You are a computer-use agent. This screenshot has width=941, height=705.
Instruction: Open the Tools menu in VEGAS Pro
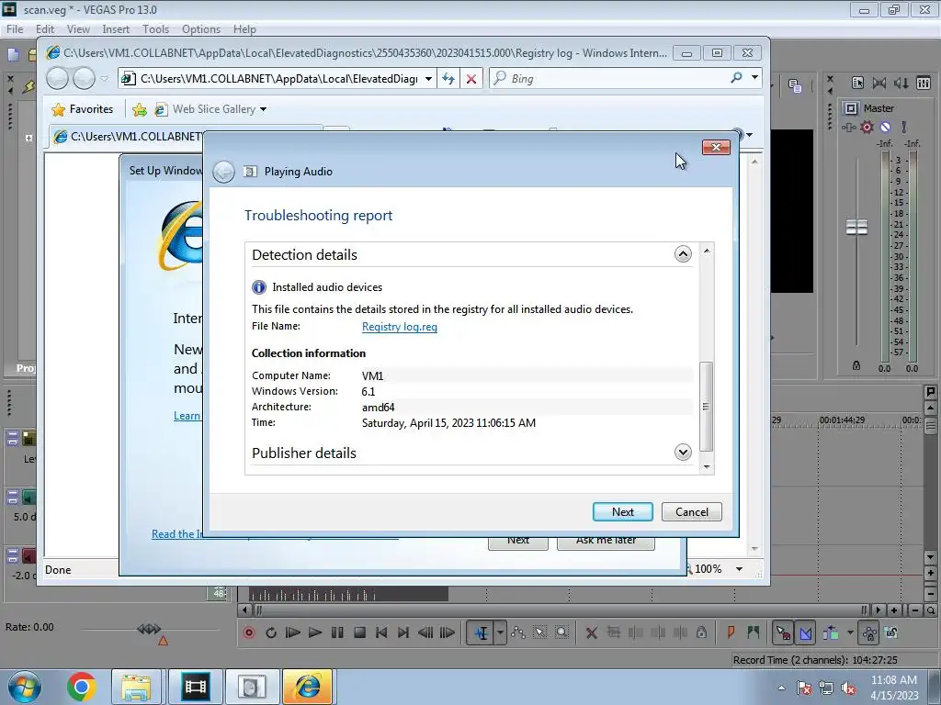[155, 28]
